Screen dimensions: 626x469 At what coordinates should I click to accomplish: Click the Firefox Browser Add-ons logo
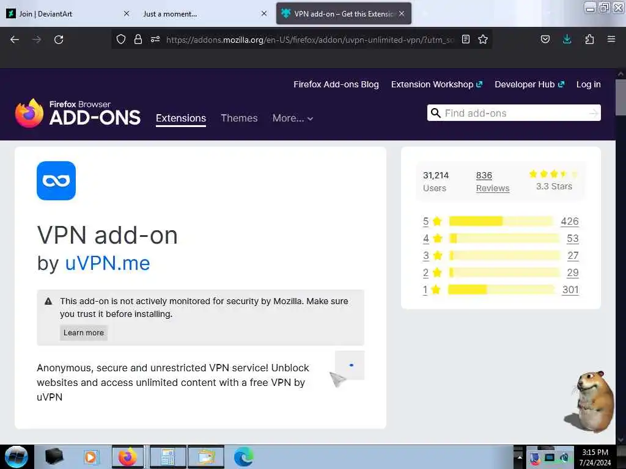point(78,113)
